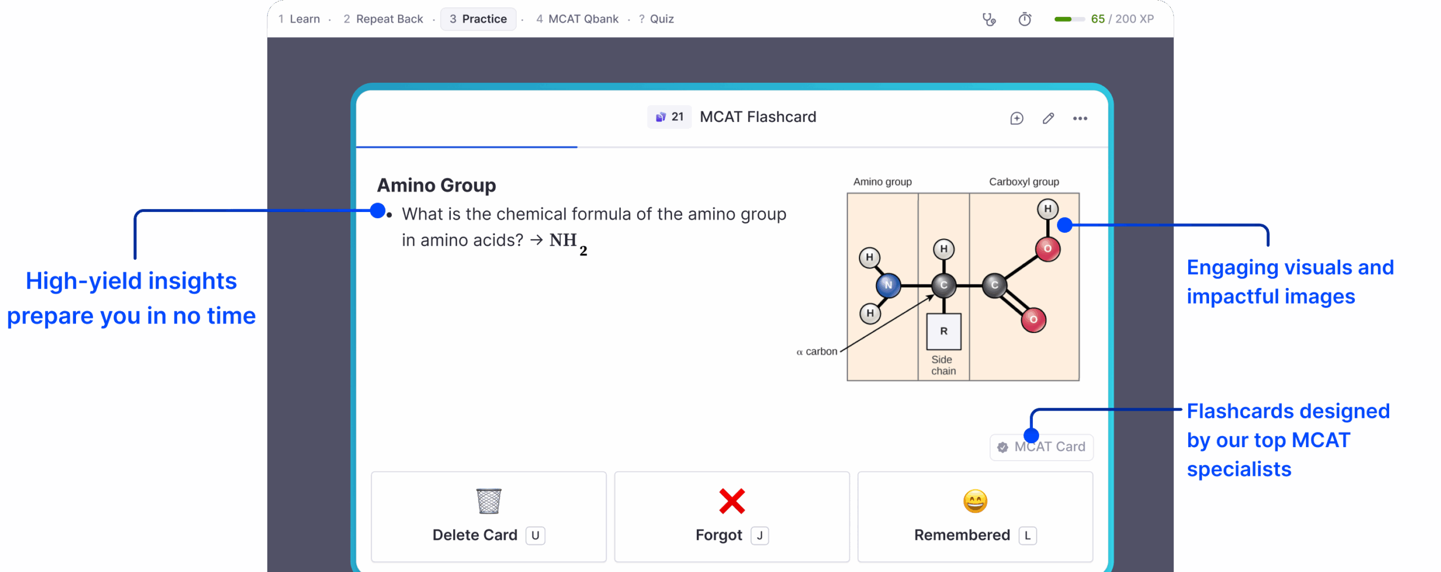Open the stopwatch timer icon

1024,20
